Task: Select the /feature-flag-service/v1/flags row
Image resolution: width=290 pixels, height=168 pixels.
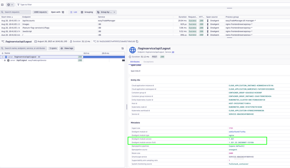Action: click(145, 28)
